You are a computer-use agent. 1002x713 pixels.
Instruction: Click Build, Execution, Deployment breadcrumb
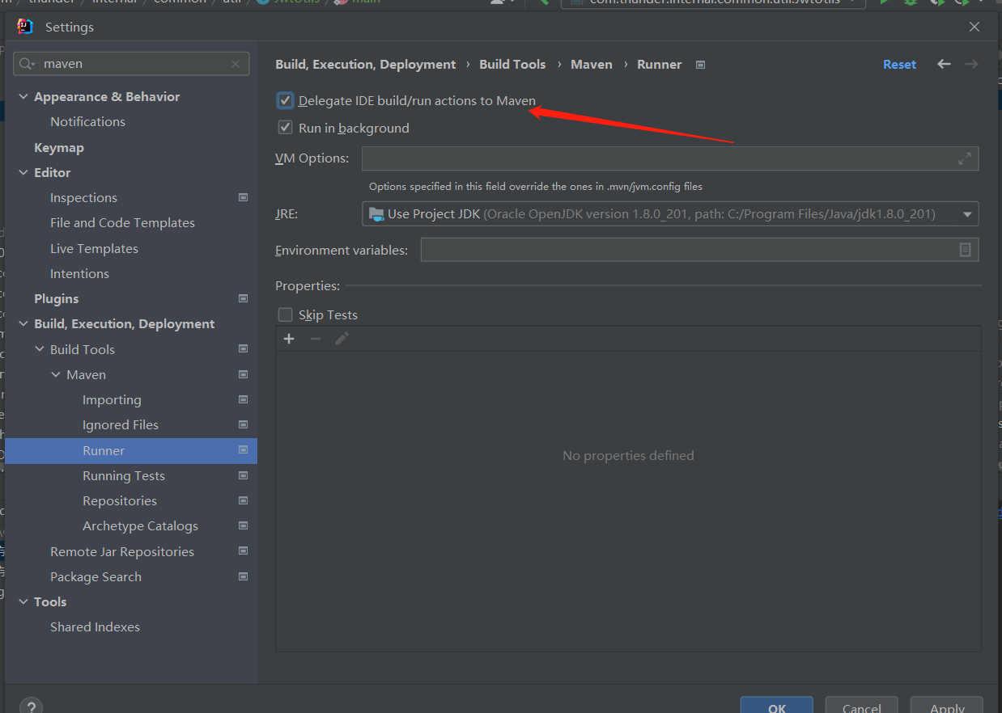pyautogui.click(x=365, y=64)
